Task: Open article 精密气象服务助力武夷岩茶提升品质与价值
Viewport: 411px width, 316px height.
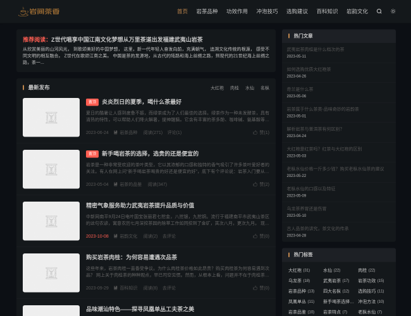Action: (140, 205)
